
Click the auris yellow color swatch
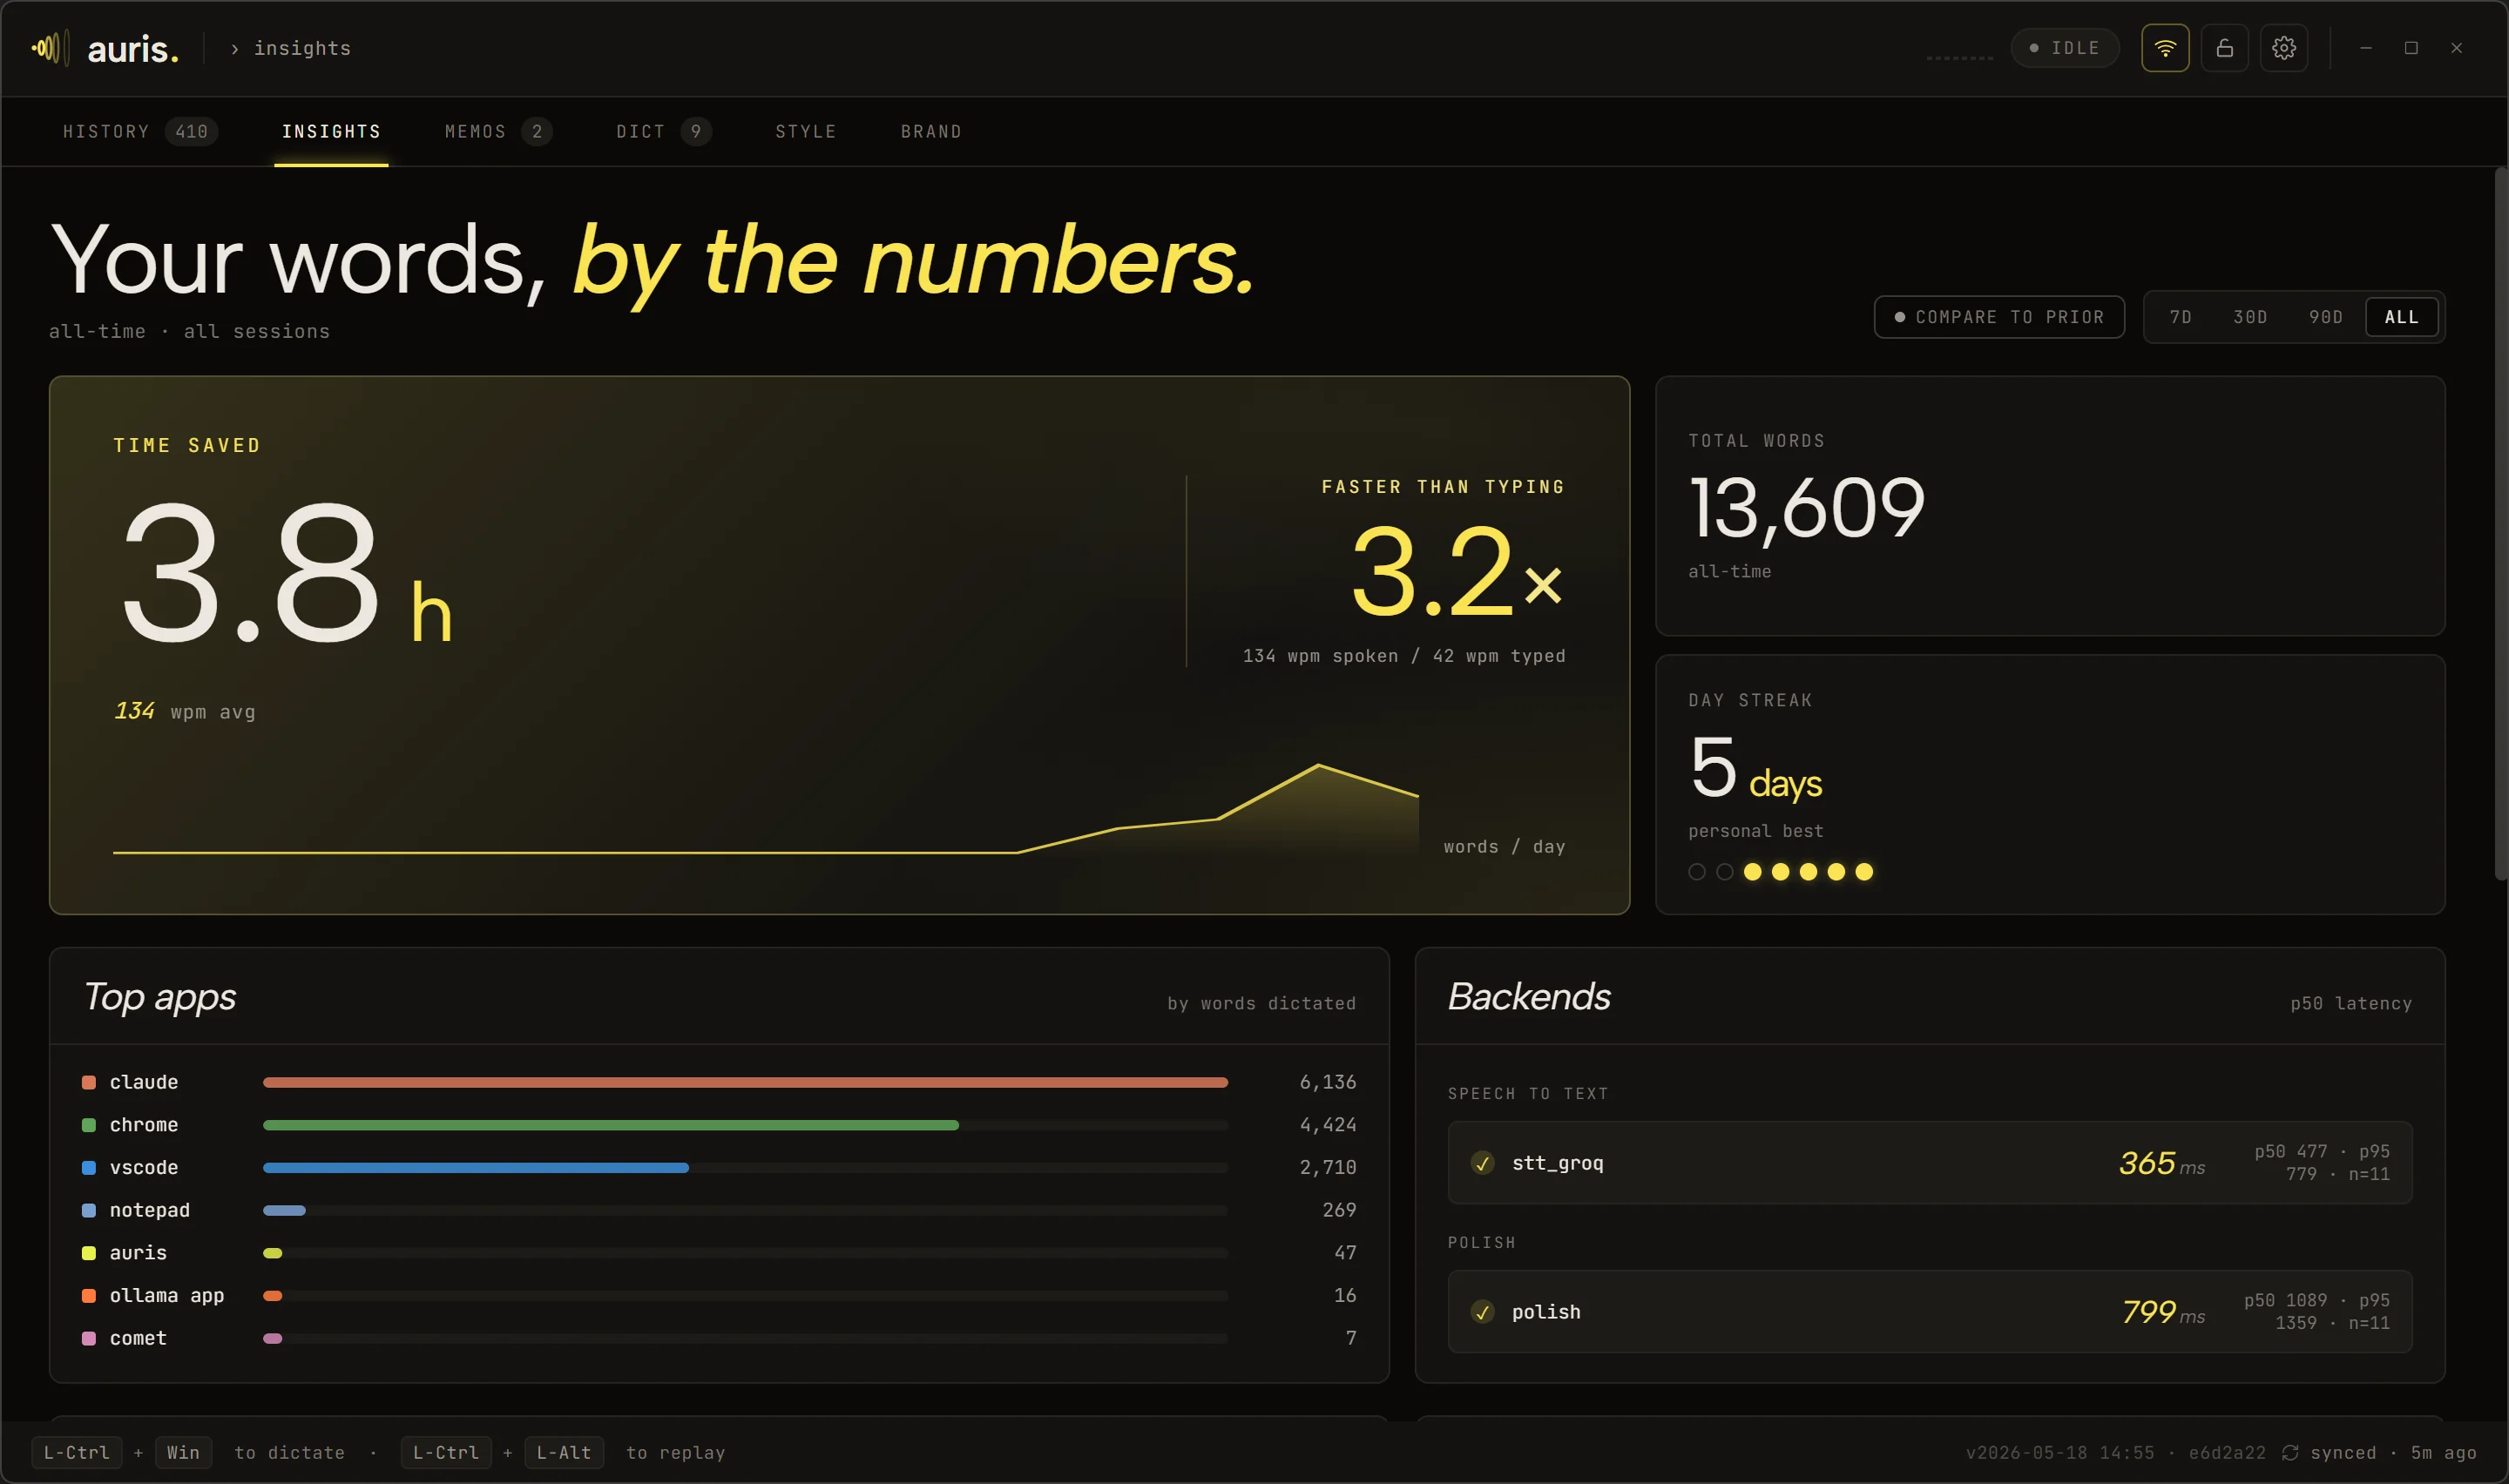89,1253
